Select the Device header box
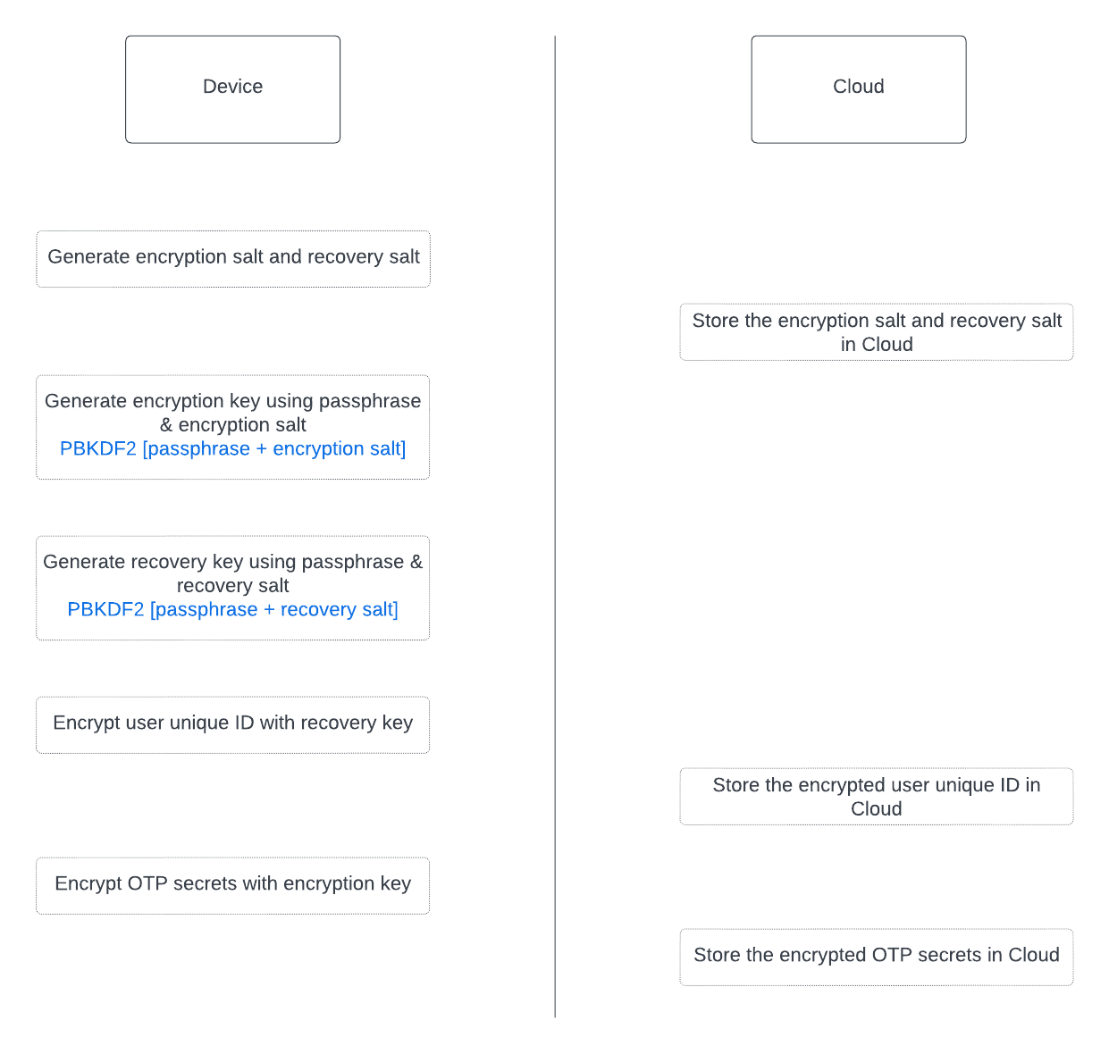1109x1054 pixels. coord(232,89)
